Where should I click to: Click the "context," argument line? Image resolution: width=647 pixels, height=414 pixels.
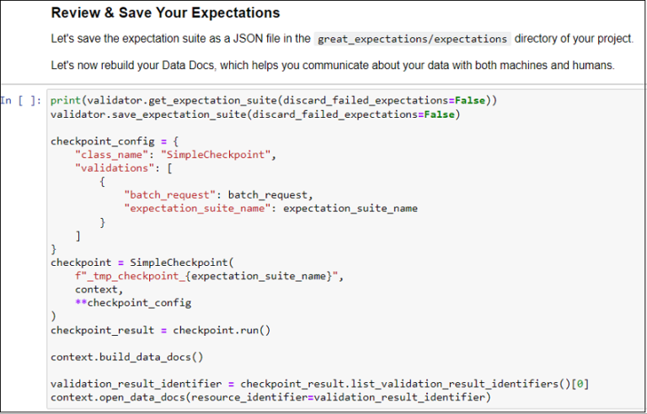[x=98, y=289]
